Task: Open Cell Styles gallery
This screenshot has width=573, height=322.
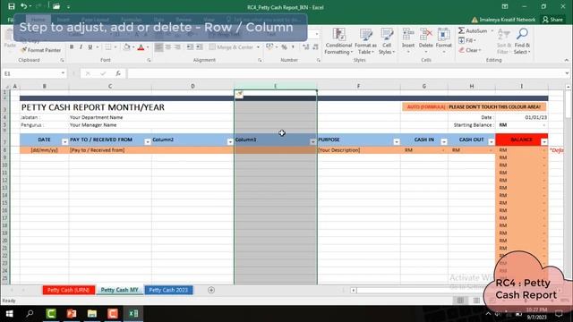Action: (387, 41)
